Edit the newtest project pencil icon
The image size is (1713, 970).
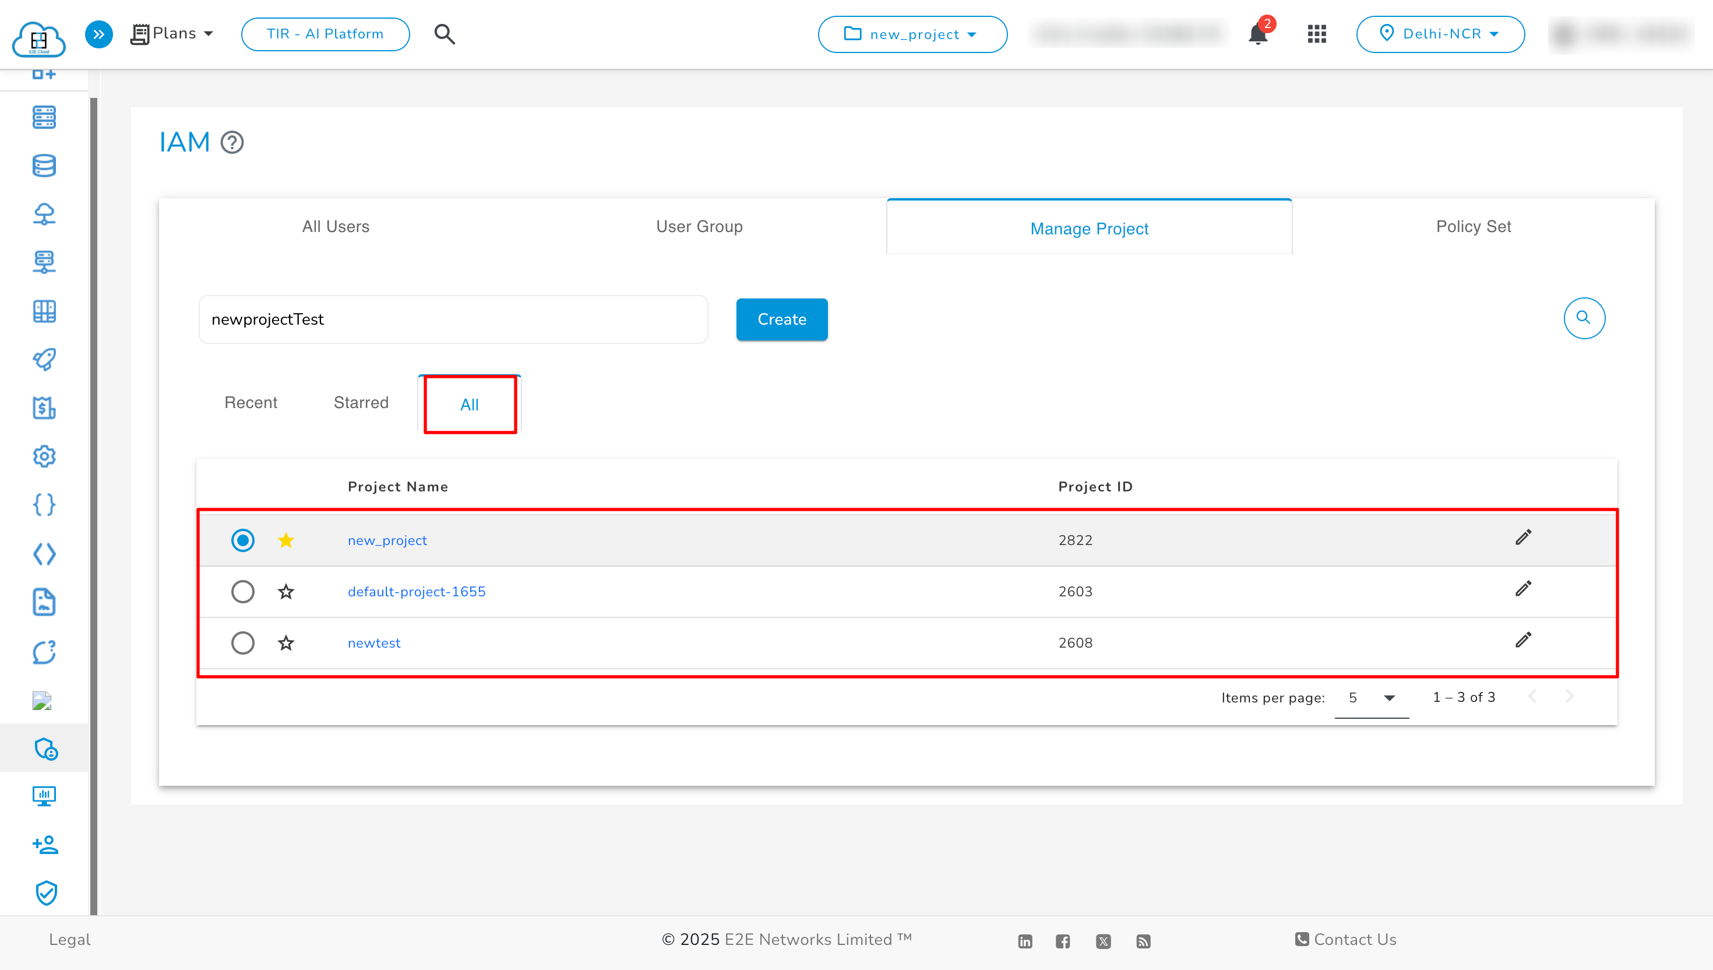(1522, 640)
